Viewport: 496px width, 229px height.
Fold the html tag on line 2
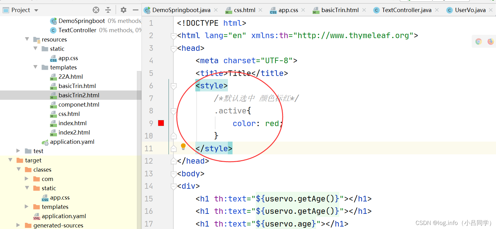(174, 36)
